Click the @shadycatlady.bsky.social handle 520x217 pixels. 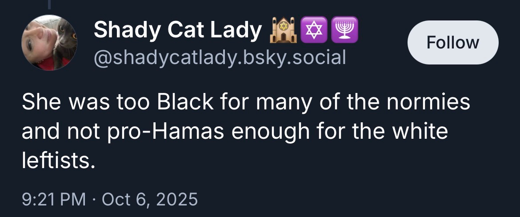220,57
